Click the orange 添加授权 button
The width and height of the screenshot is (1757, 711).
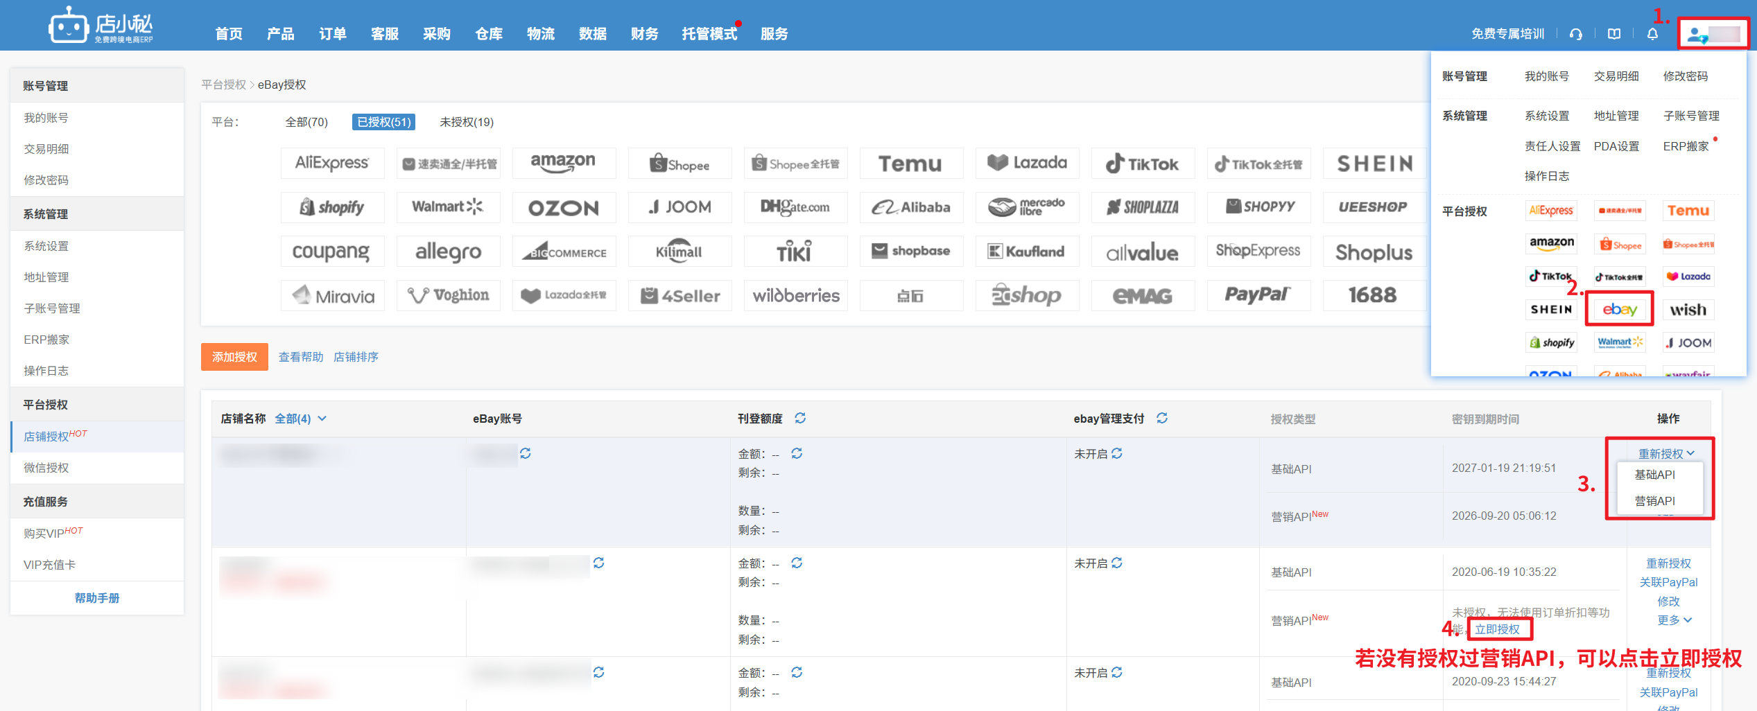pyautogui.click(x=234, y=357)
